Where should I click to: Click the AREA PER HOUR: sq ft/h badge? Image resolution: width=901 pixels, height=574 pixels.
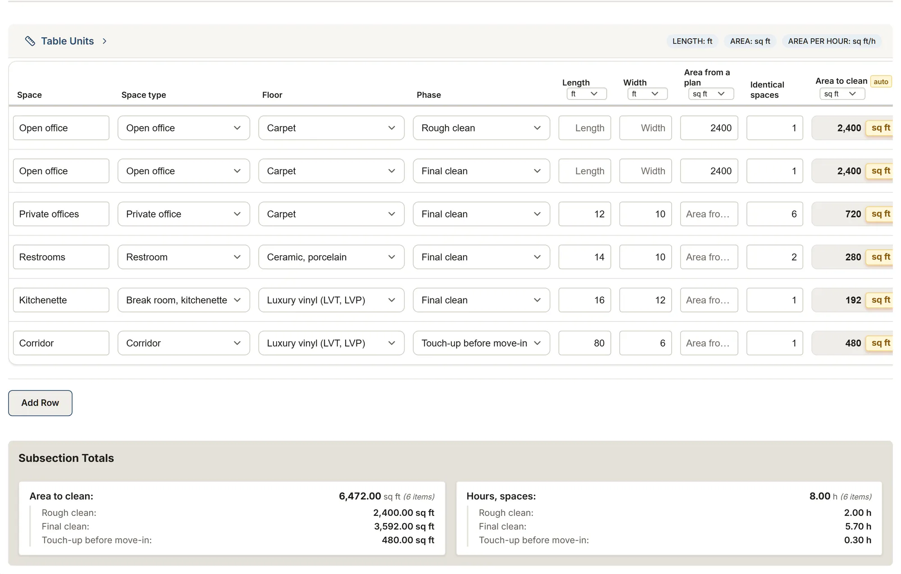tap(832, 41)
